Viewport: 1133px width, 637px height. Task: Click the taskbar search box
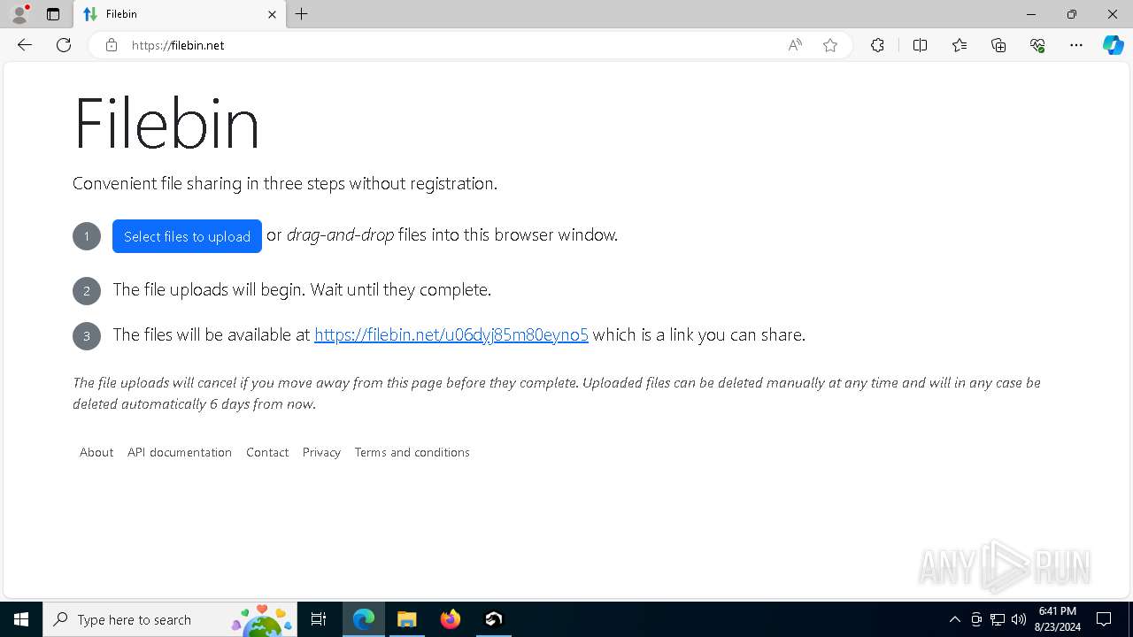pos(170,619)
